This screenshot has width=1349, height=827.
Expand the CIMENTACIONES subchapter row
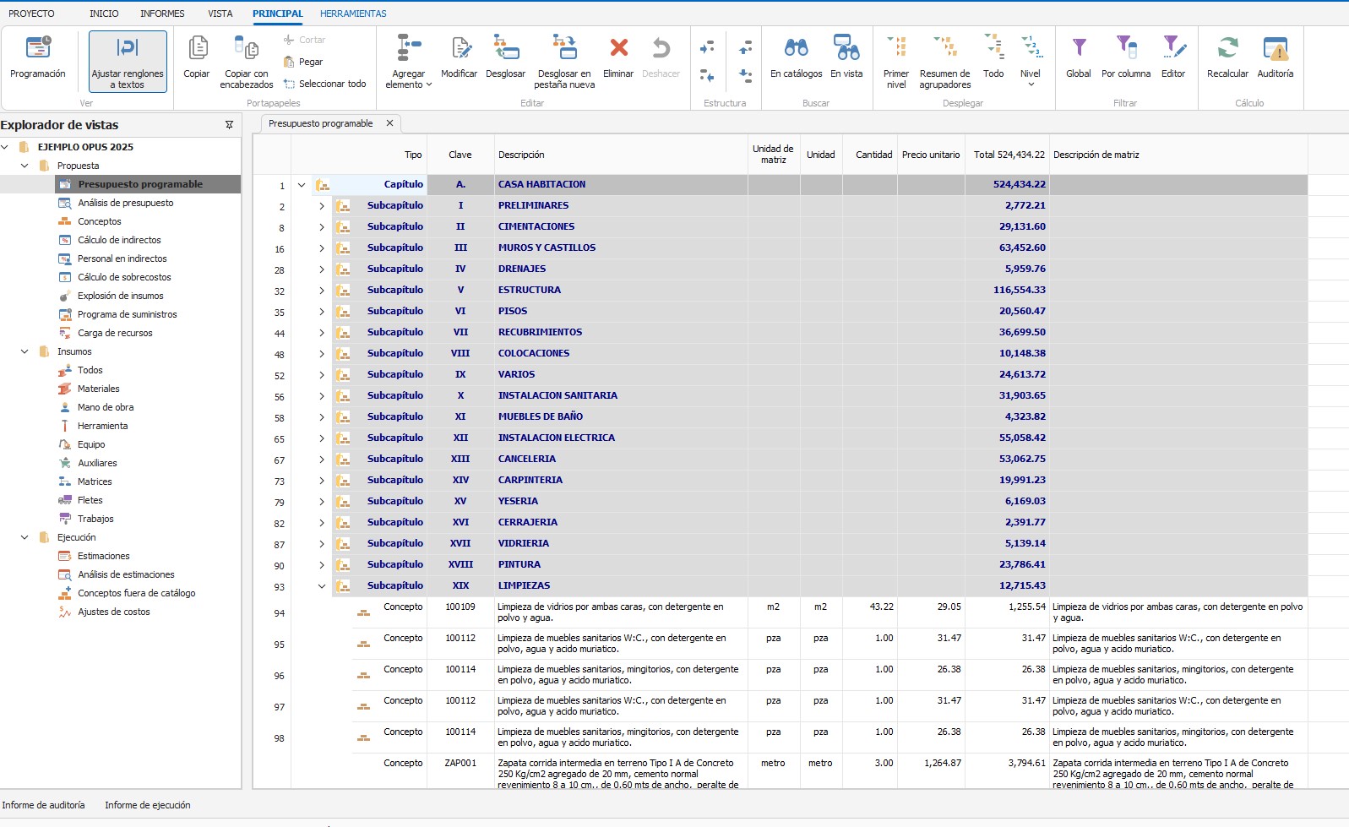click(x=322, y=226)
